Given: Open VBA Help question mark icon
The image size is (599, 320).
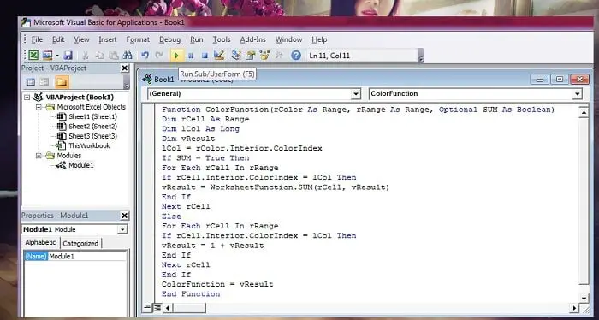Looking at the screenshot, I should click(x=296, y=56).
